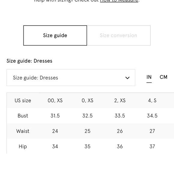
Task: Click the 34.5 bust measurement cell
Action: (152, 116)
